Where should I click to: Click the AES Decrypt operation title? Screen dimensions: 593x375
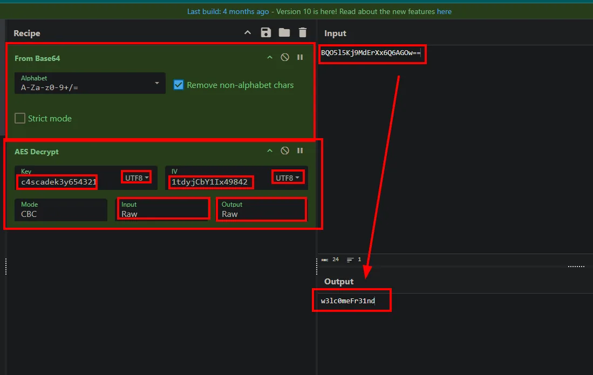[x=36, y=152]
